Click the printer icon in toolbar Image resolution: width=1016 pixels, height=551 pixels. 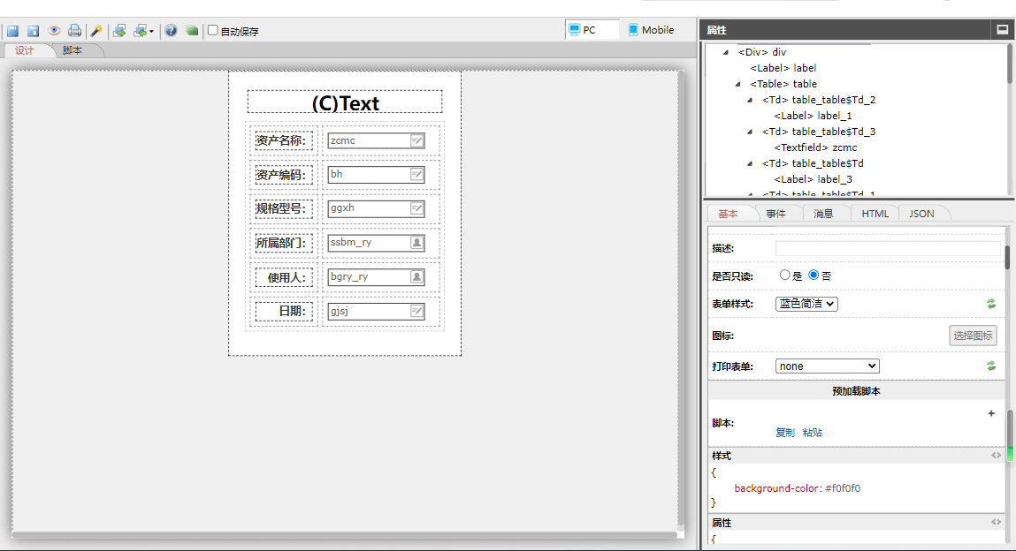tap(75, 31)
